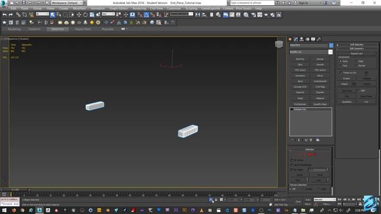Click the Undo arrow in main toolbar

(4, 15)
